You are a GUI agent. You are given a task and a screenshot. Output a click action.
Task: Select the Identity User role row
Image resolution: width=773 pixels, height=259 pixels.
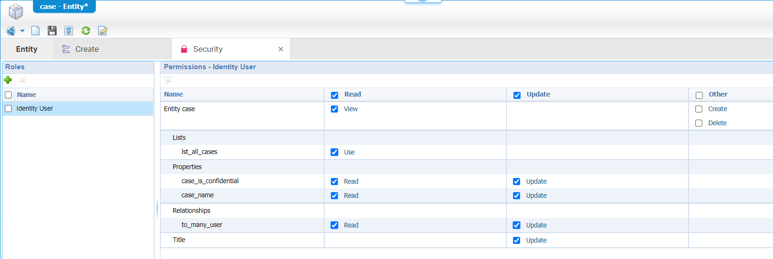(35, 109)
